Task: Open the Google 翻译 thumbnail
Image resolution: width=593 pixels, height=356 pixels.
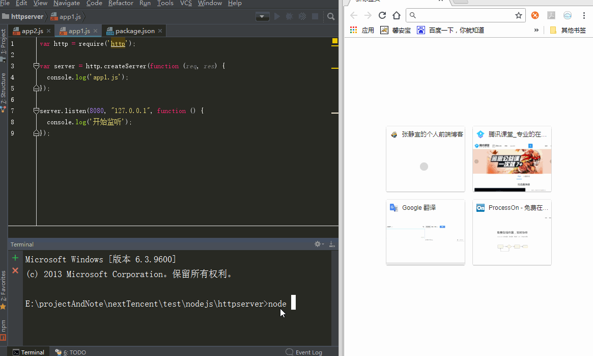Action: click(x=425, y=232)
